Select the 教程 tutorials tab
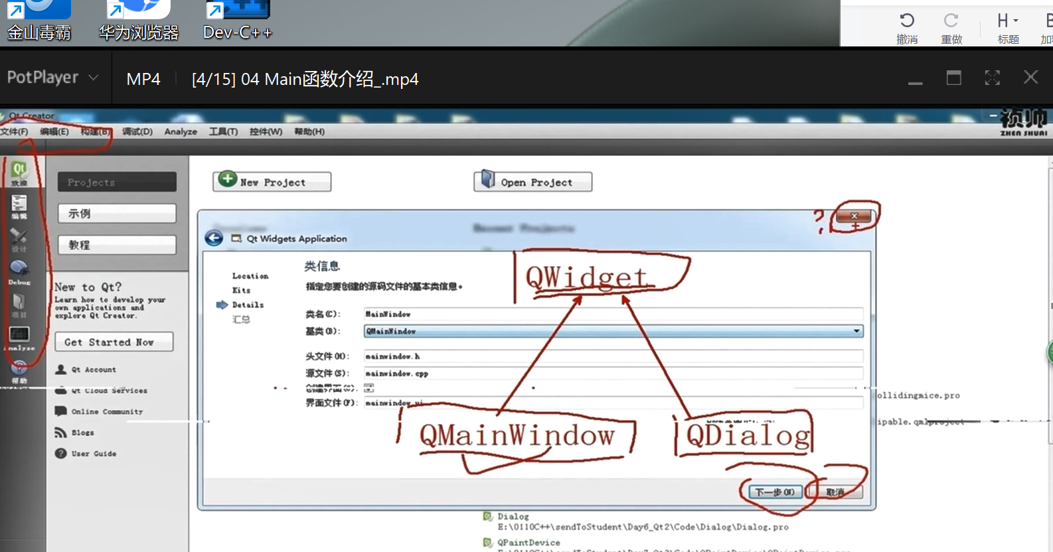 coord(117,245)
